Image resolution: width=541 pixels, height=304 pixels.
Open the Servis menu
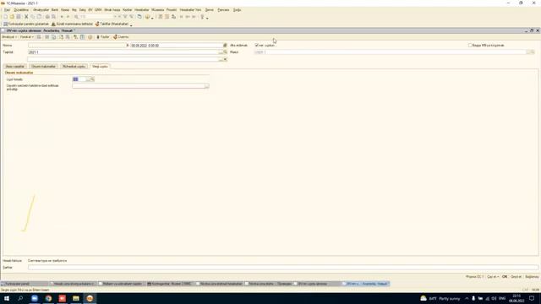point(210,10)
